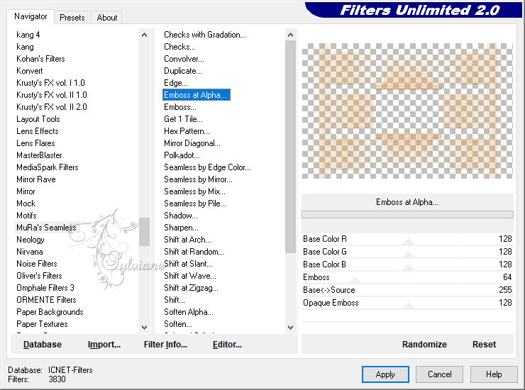Select the Get 1 Tile... filter

point(183,119)
